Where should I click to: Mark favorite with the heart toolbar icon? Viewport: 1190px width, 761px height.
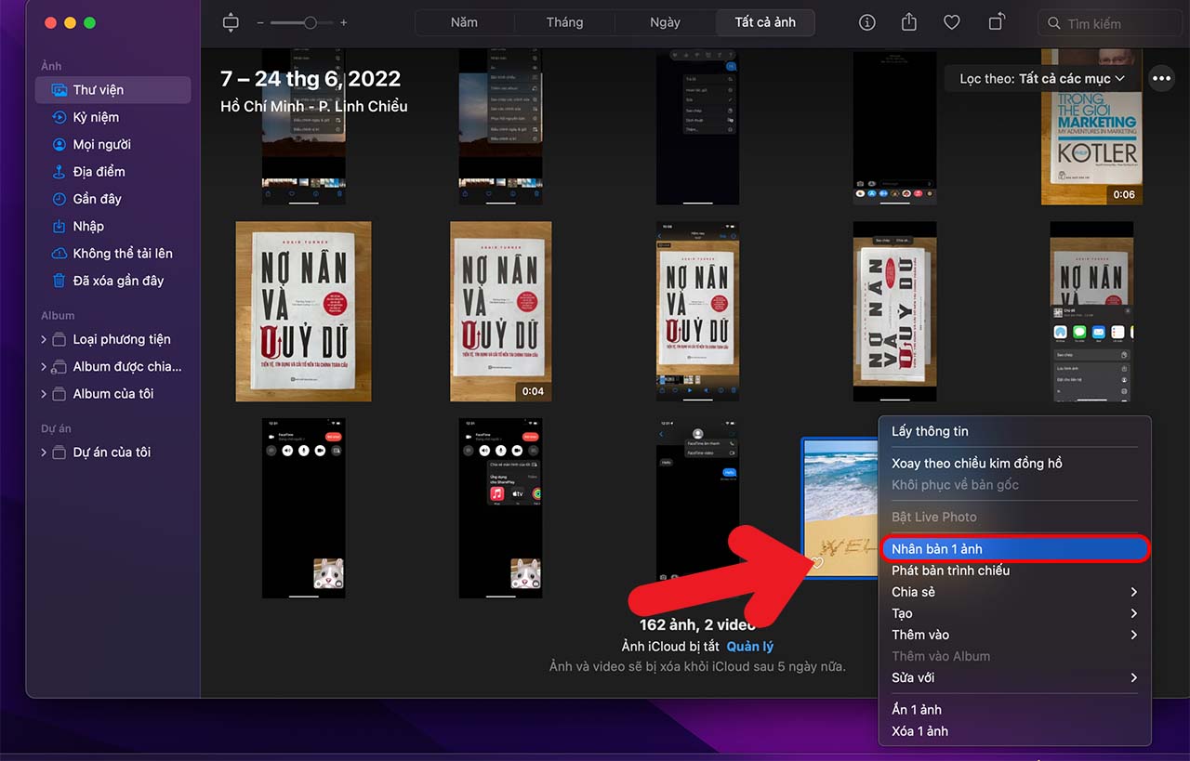pyautogui.click(x=952, y=23)
